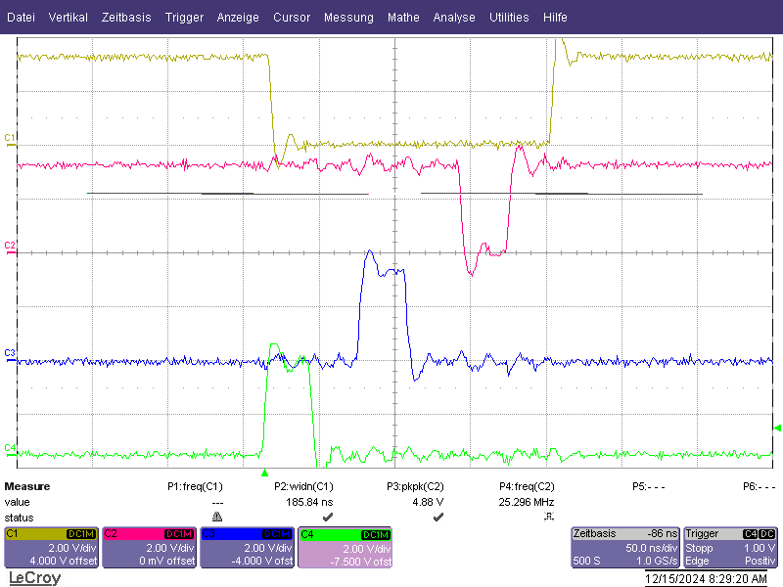Open the Messung menu

[x=348, y=18]
